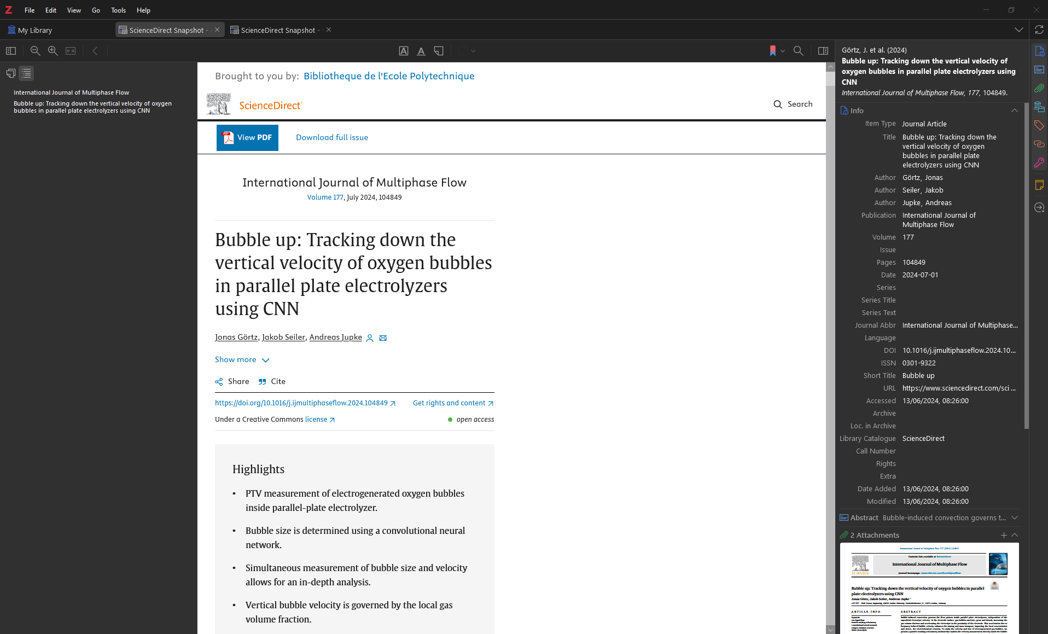This screenshot has width=1048, height=634.
Task: Click the Share button
Action: (232, 381)
